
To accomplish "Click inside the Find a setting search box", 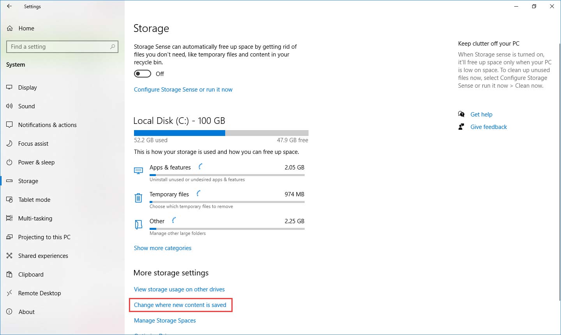I will coord(62,46).
